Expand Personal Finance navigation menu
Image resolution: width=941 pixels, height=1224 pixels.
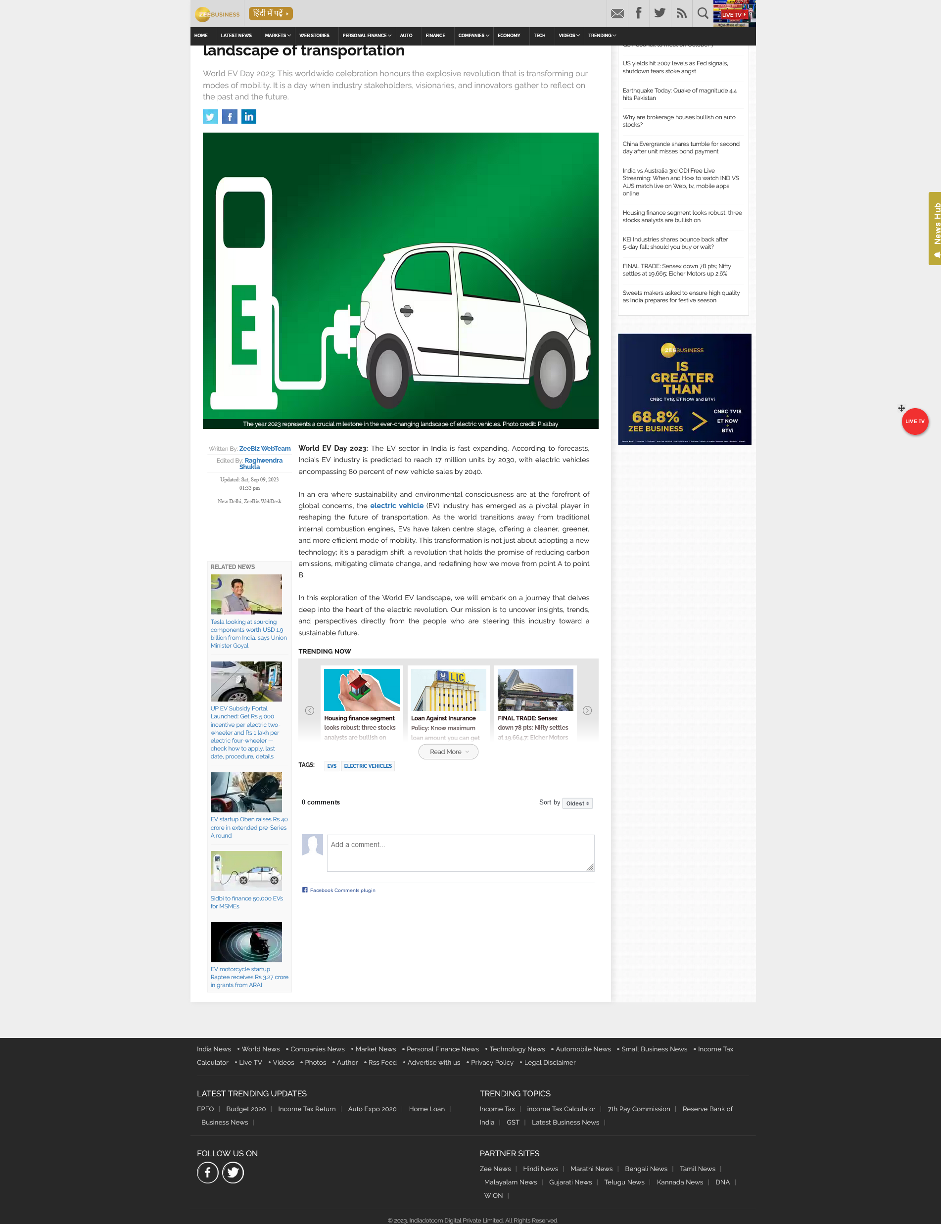click(366, 35)
